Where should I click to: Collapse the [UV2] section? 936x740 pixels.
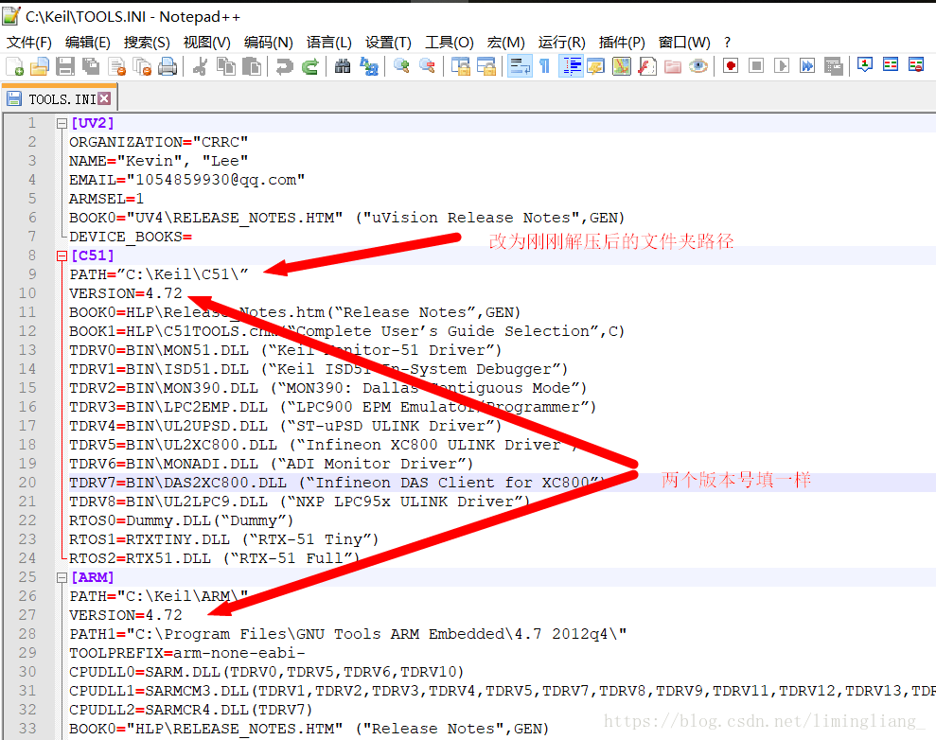(x=61, y=122)
